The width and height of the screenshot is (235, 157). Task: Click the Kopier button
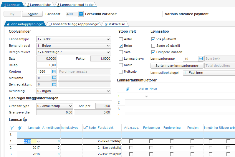coord(32,14)
